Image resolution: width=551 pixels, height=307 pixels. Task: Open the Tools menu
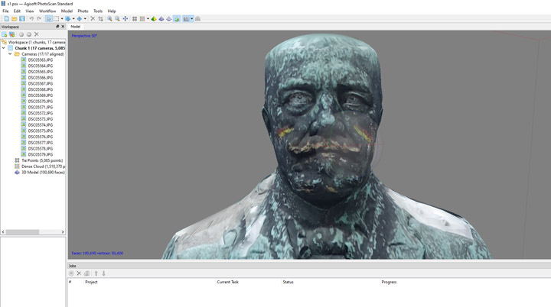click(x=98, y=11)
